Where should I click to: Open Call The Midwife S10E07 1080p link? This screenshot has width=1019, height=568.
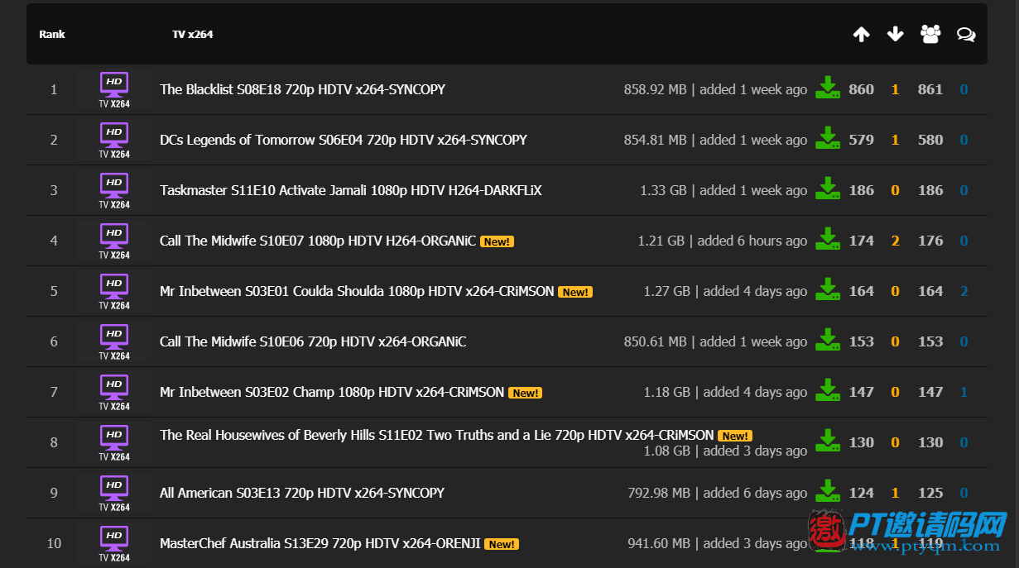318,241
